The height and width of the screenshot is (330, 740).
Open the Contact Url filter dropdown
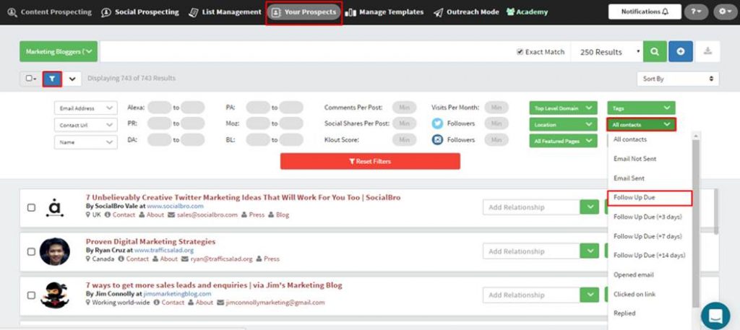pos(86,126)
